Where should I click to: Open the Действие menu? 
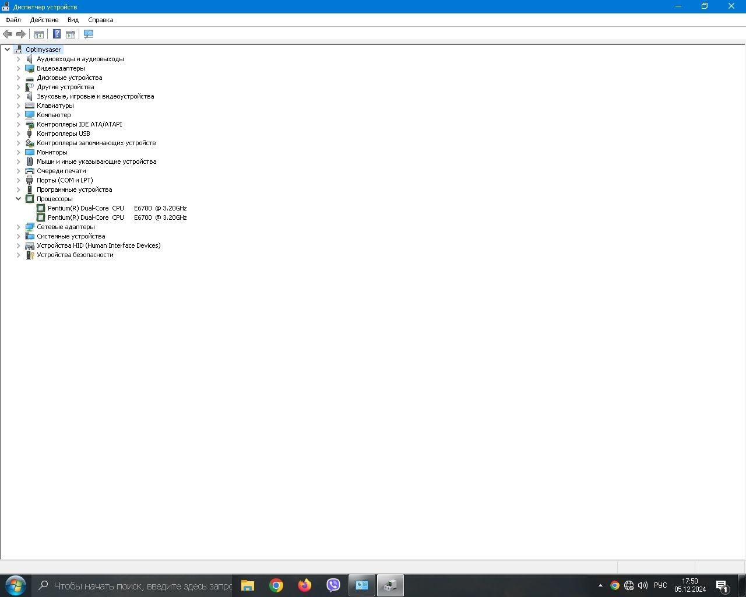point(44,20)
